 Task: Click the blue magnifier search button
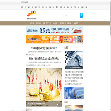pos(81,15)
